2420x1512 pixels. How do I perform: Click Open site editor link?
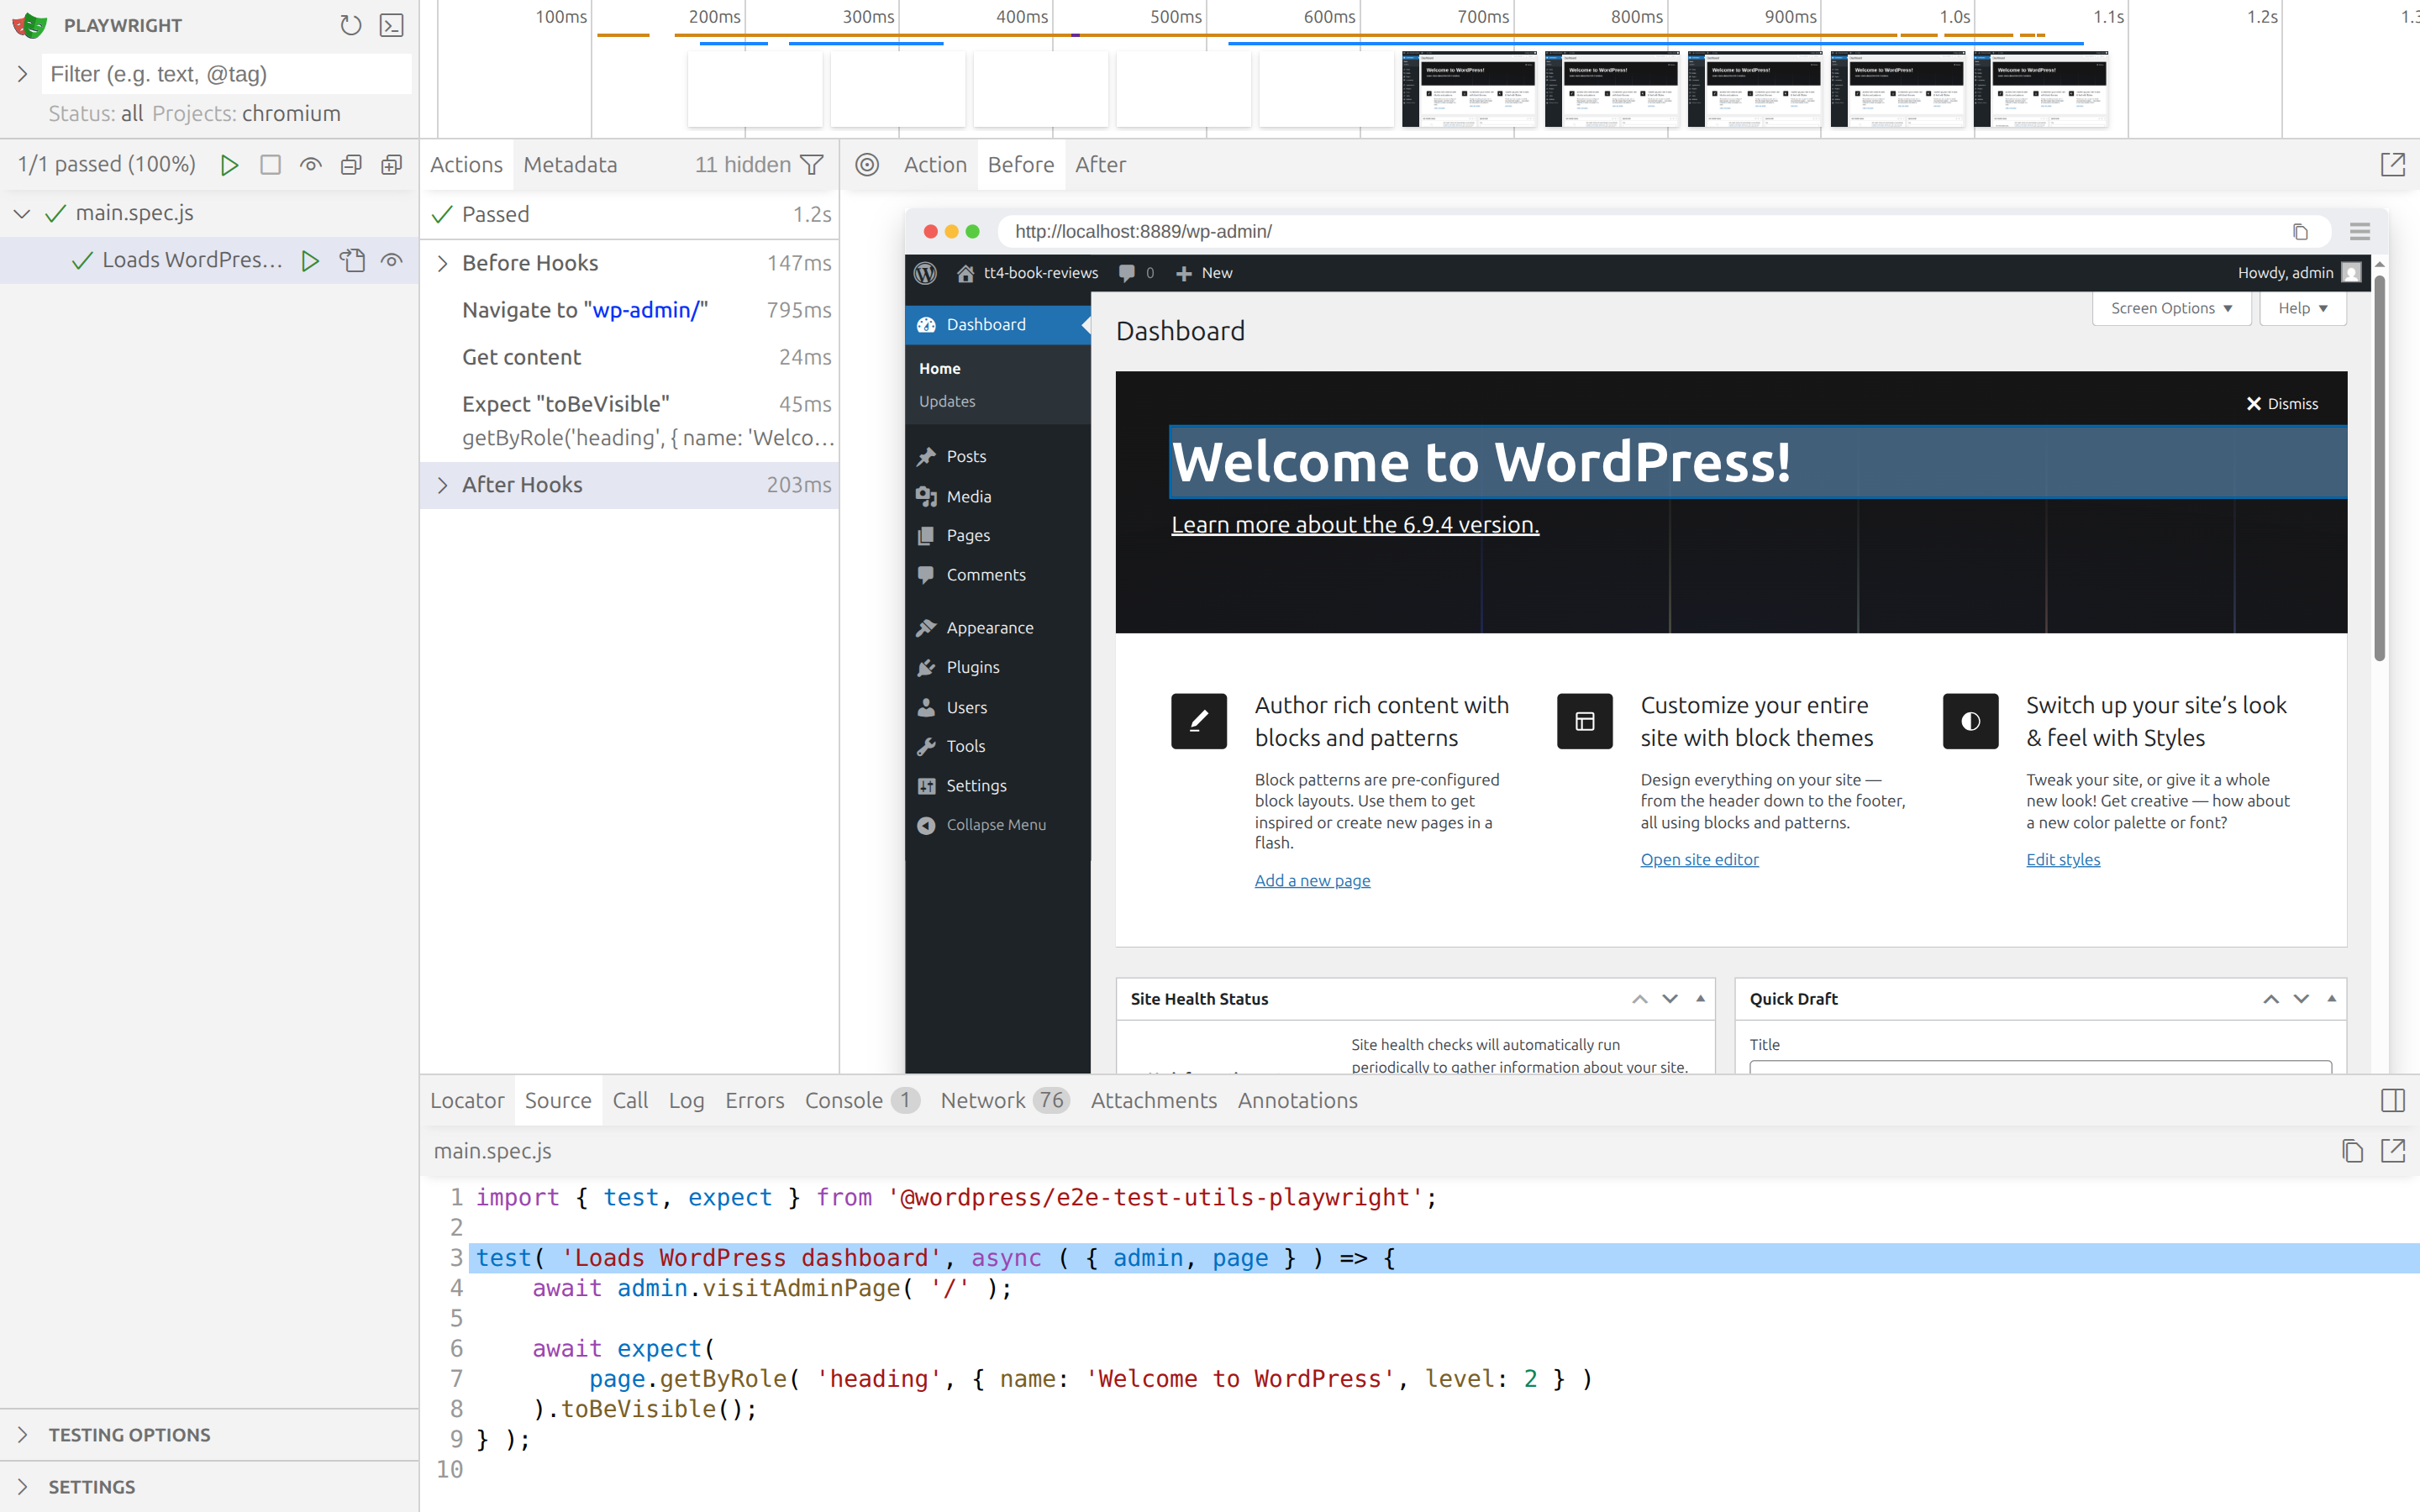coord(1699,859)
